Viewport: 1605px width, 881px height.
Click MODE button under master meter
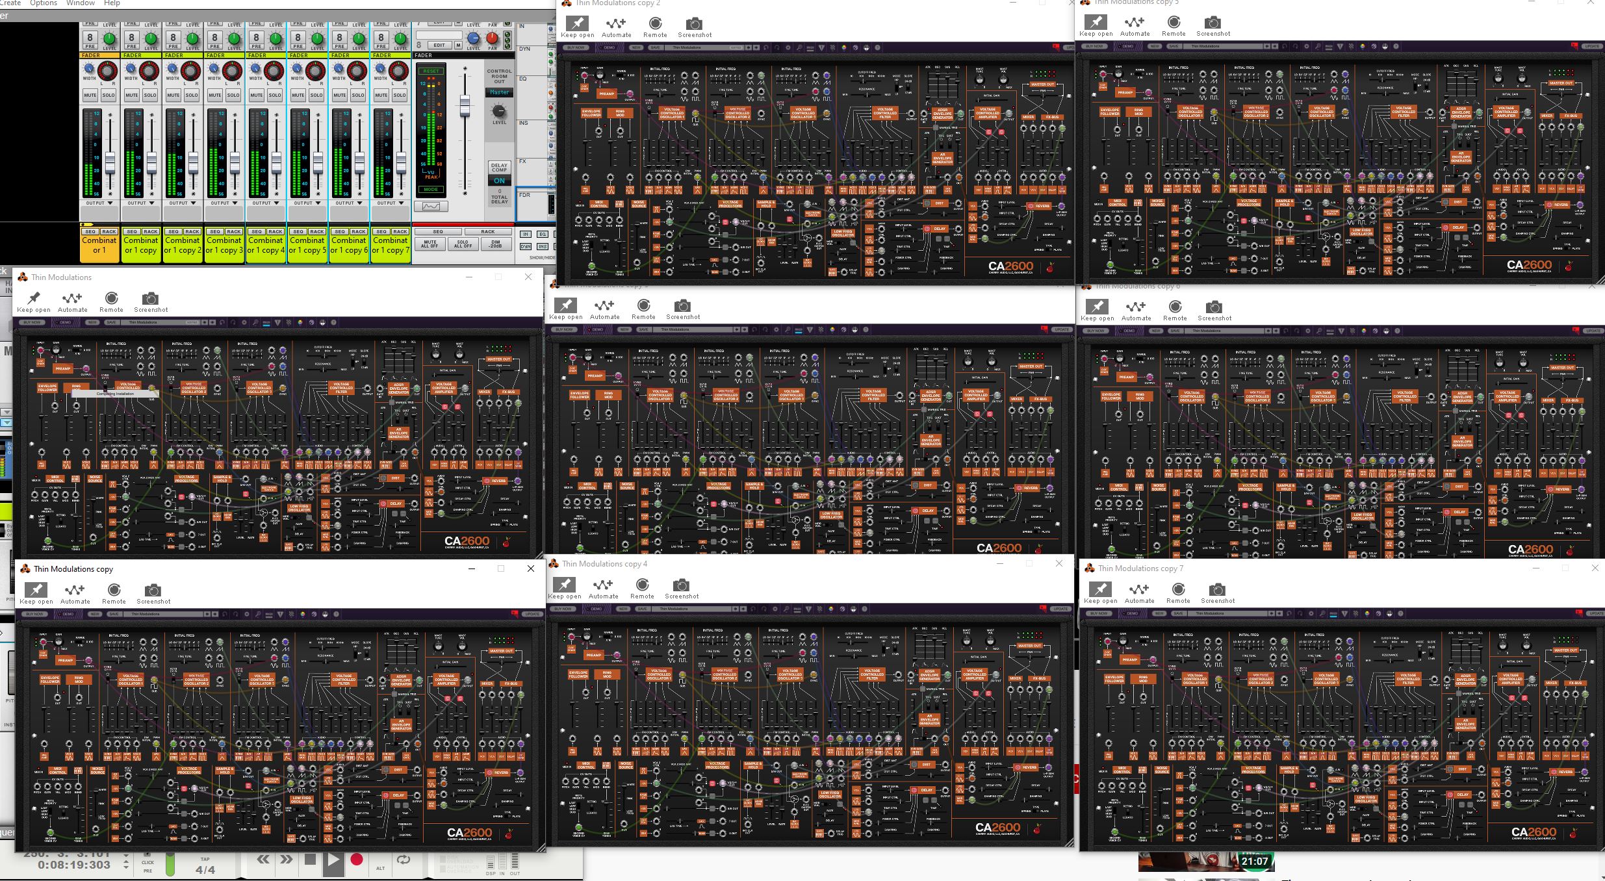tap(431, 190)
